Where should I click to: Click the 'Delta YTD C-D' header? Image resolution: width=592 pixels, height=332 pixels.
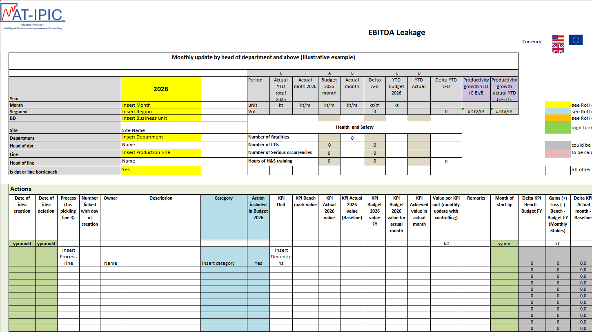click(x=446, y=89)
